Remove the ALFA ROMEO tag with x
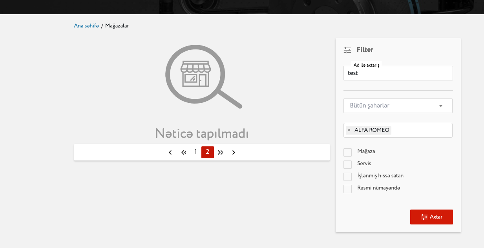The height and width of the screenshot is (248, 484). [x=349, y=130]
